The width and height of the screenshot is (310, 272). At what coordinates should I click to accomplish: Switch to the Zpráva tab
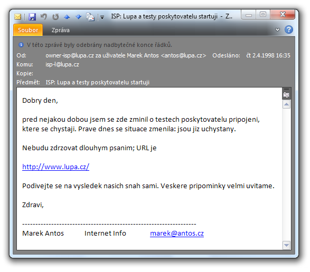pyautogui.click(x=61, y=30)
